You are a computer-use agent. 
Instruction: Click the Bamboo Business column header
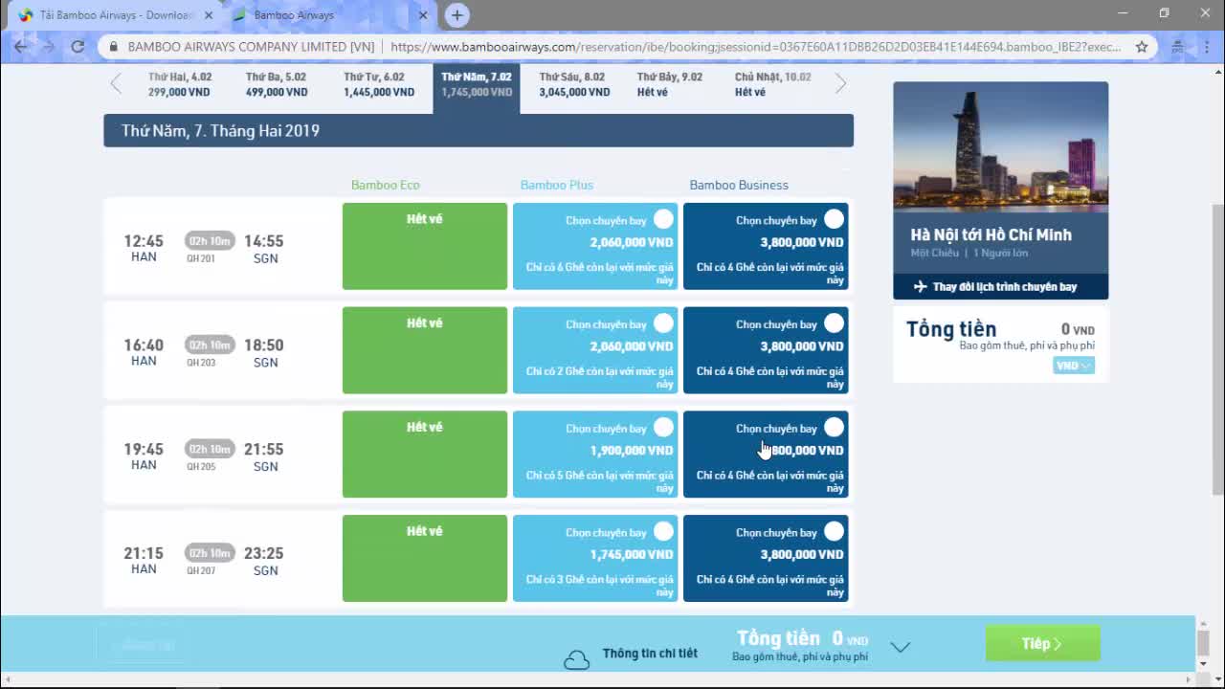[739, 185]
